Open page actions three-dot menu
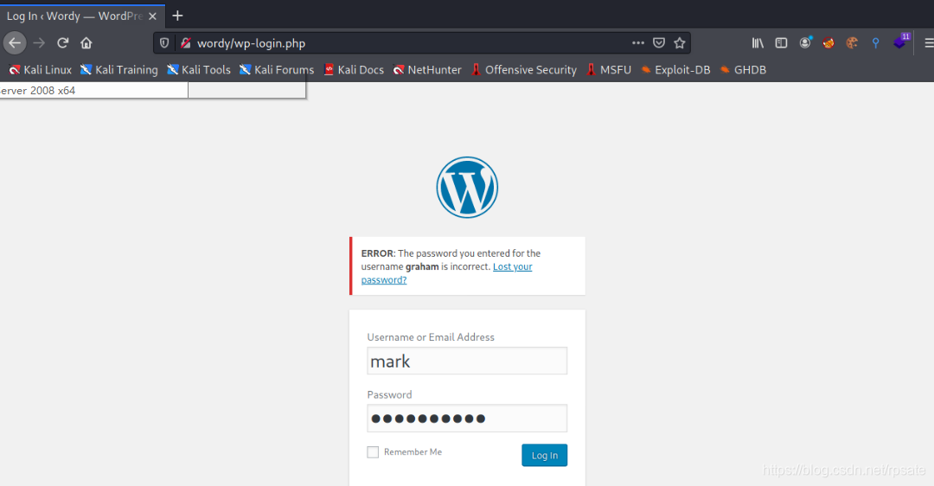 coord(638,43)
